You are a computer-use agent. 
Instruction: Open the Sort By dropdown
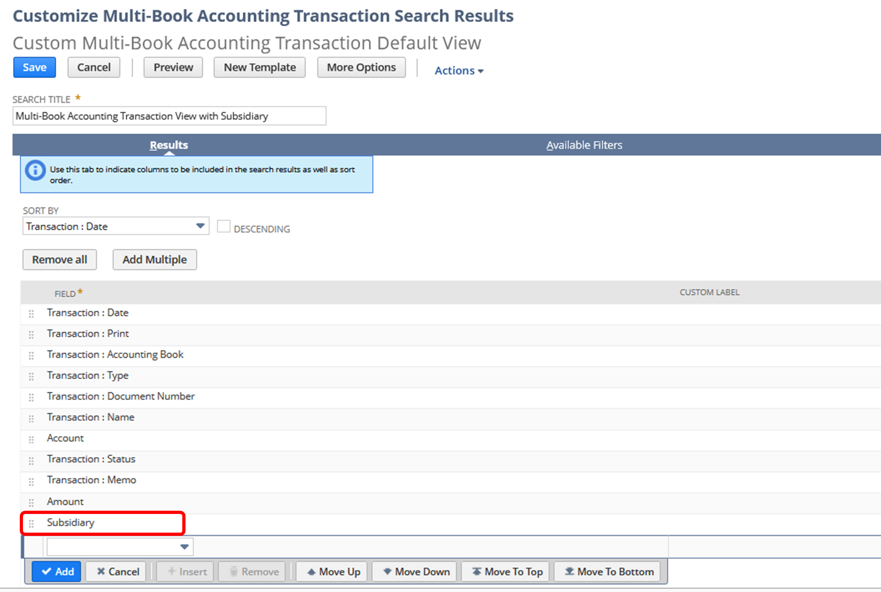tap(115, 226)
